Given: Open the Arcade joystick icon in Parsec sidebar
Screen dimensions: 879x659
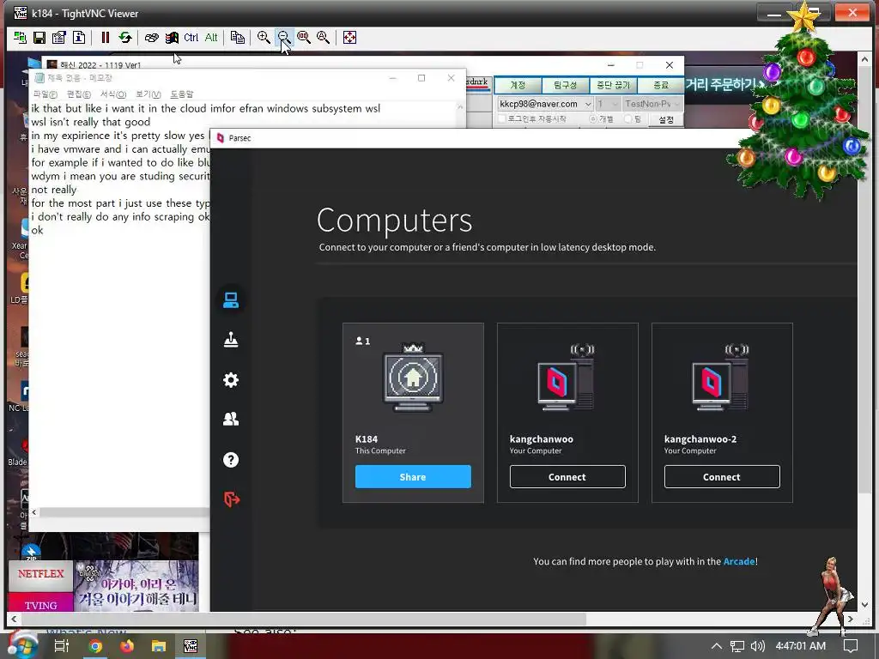Looking at the screenshot, I should click(x=231, y=340).
